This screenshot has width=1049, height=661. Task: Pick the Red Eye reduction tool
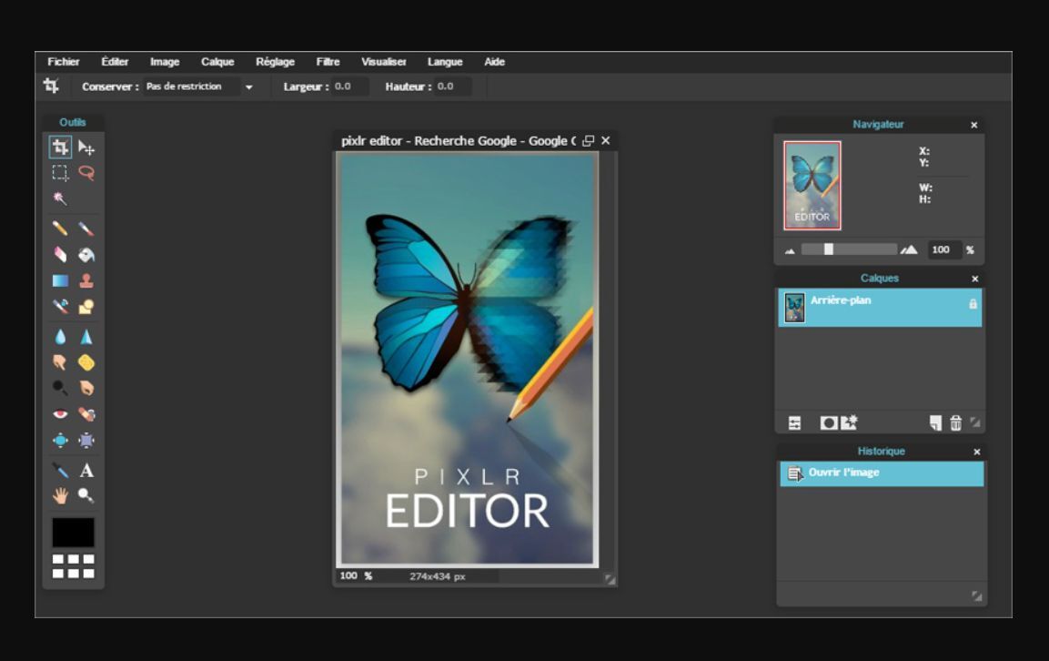(60, 414)
